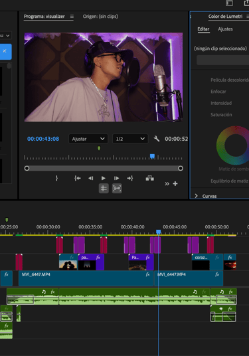Image resolution: width=249 pixels, height=356 pixels.
Task: Open the 1/2 playback resolution dropdown
Action: point(130,139)
